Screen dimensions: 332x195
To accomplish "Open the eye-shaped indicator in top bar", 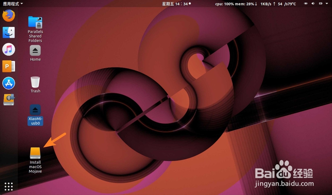I will click(x=306, y=4).
